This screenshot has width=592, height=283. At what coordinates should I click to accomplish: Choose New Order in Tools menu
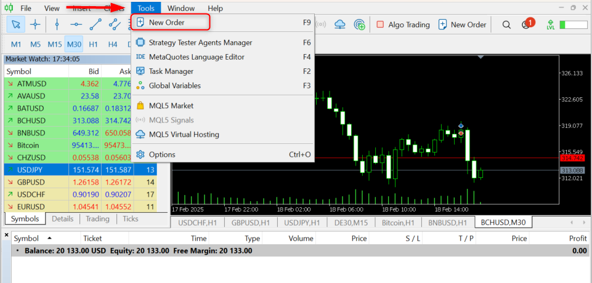coord(223,22)
